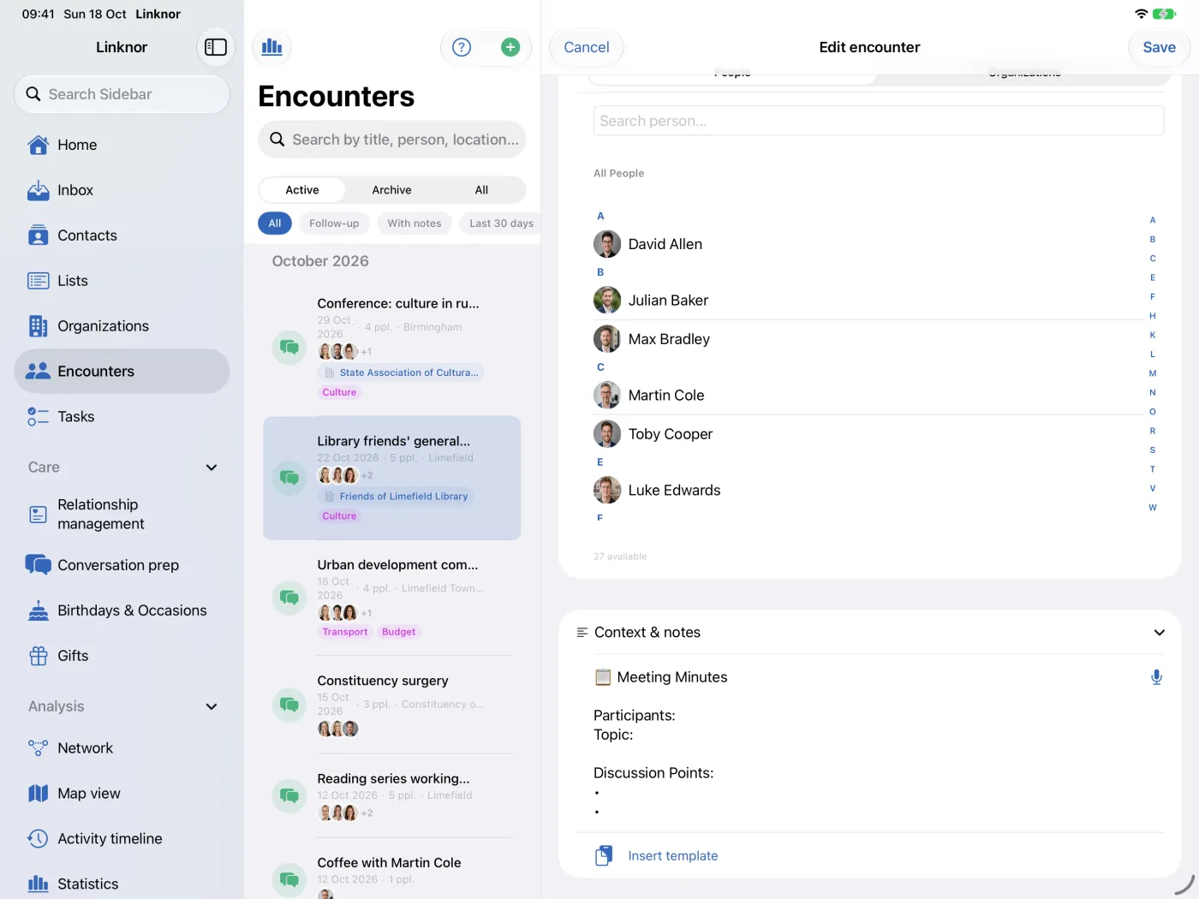This screenshot has height=899, width=1199.
Task: Open Organizations in the sidebar
Action: (122, 326)
